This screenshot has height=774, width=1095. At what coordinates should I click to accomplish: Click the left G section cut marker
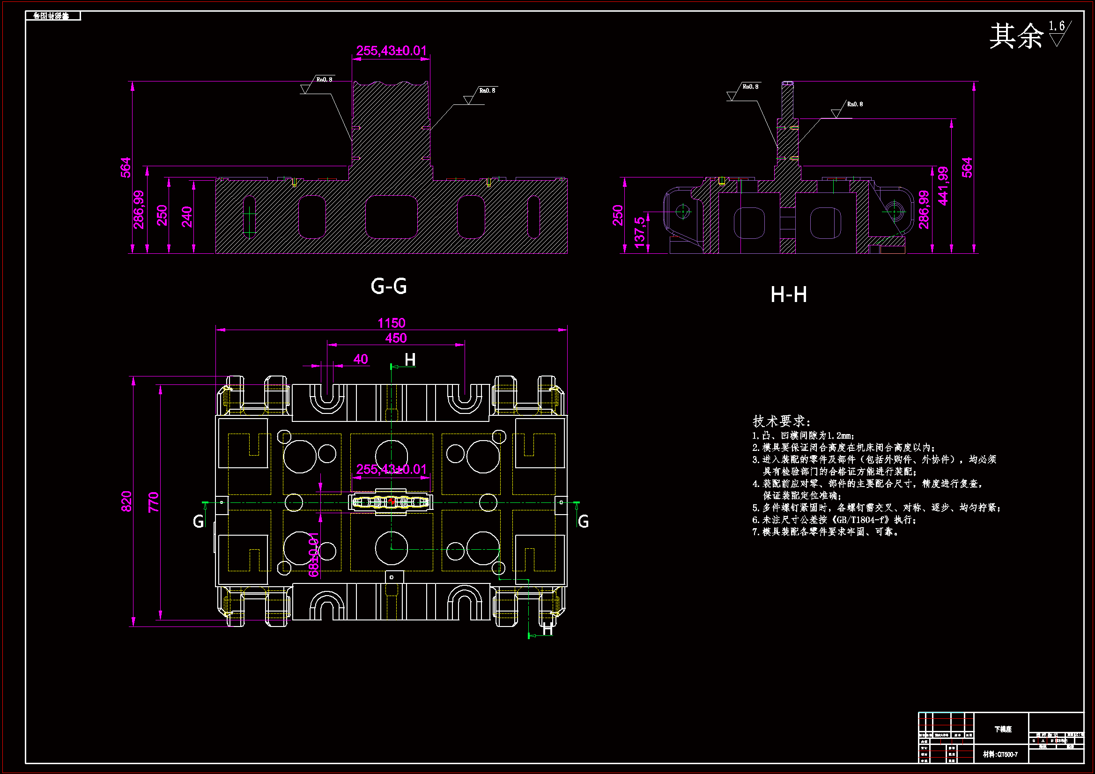(x=199, y=521)
